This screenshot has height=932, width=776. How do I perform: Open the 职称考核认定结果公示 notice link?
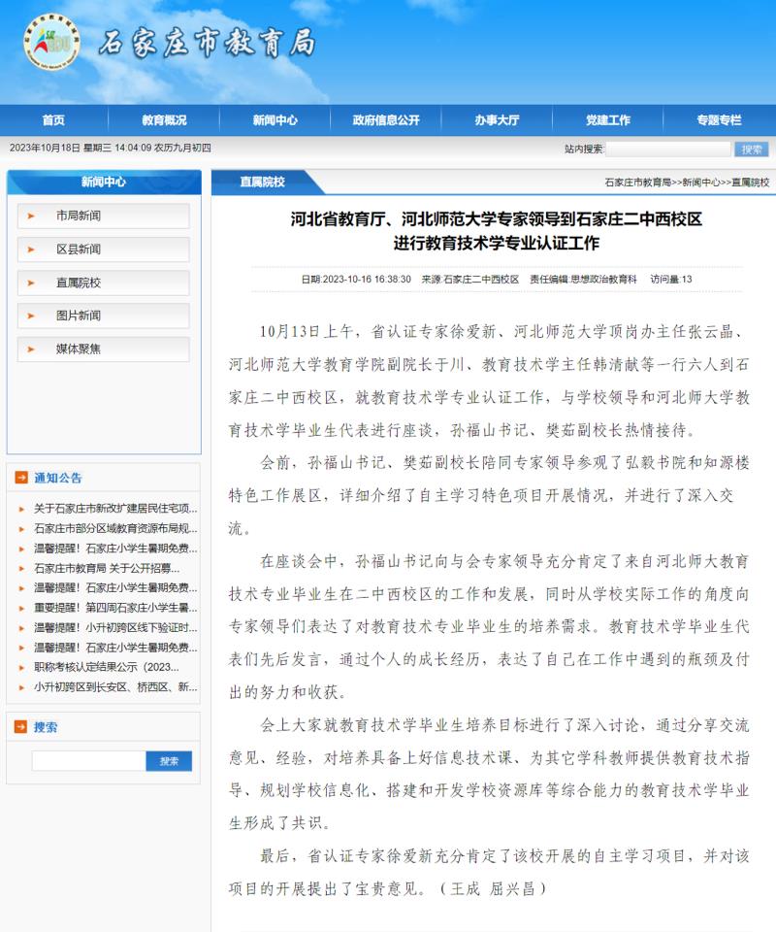pos(107,668)
